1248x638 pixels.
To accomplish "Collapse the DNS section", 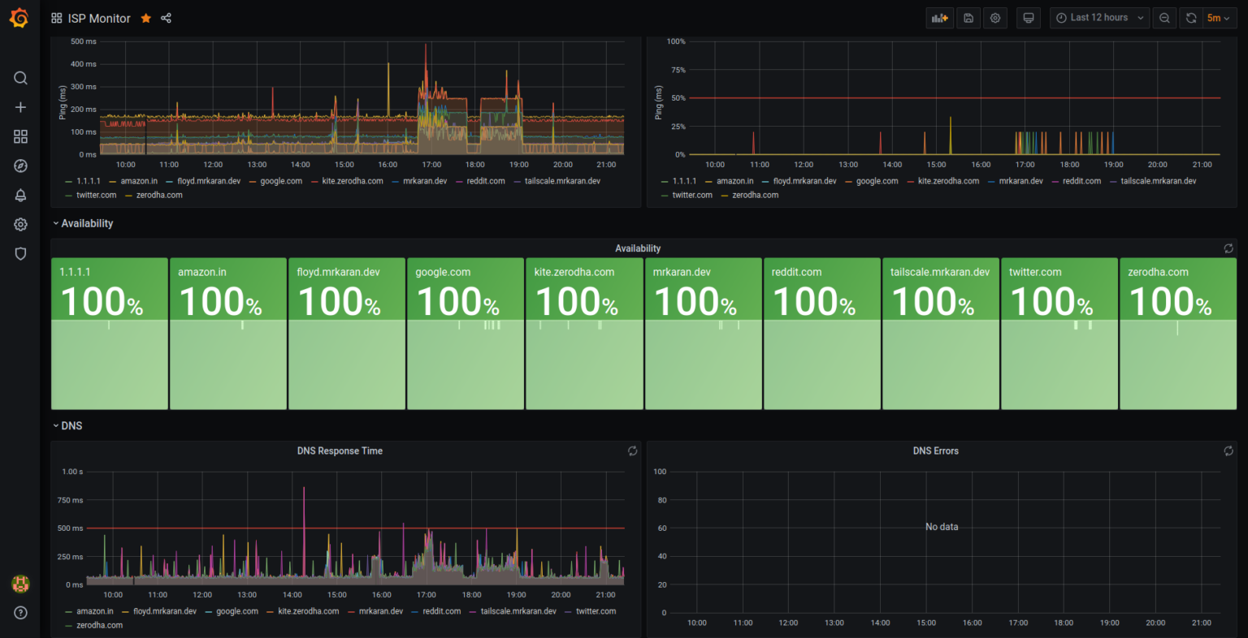I will [x=68, y=425].
